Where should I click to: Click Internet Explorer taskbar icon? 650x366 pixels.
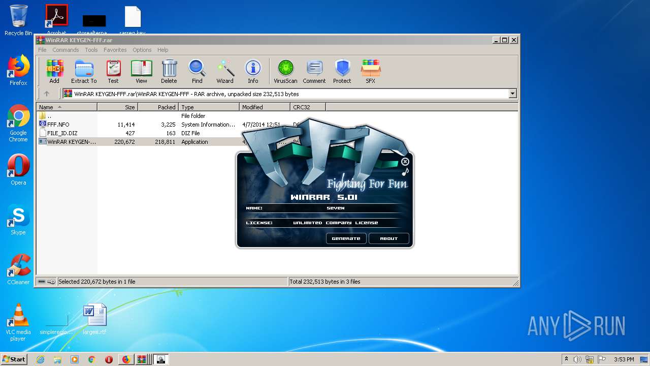click(41, 359)
